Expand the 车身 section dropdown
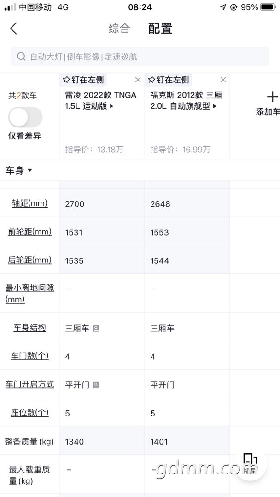Viewport: 280px width, 497px height. [x=19, y=171]
